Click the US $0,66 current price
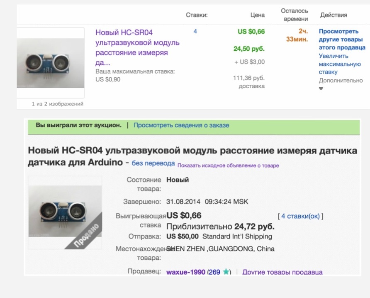Viewport: 370px width, 298px height. click(251, 32)
